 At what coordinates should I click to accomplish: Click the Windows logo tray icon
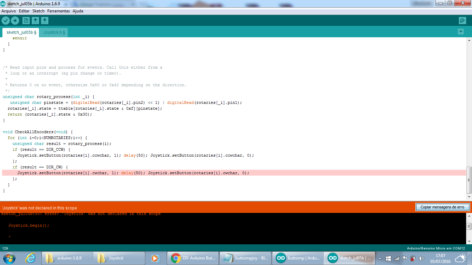388,258
